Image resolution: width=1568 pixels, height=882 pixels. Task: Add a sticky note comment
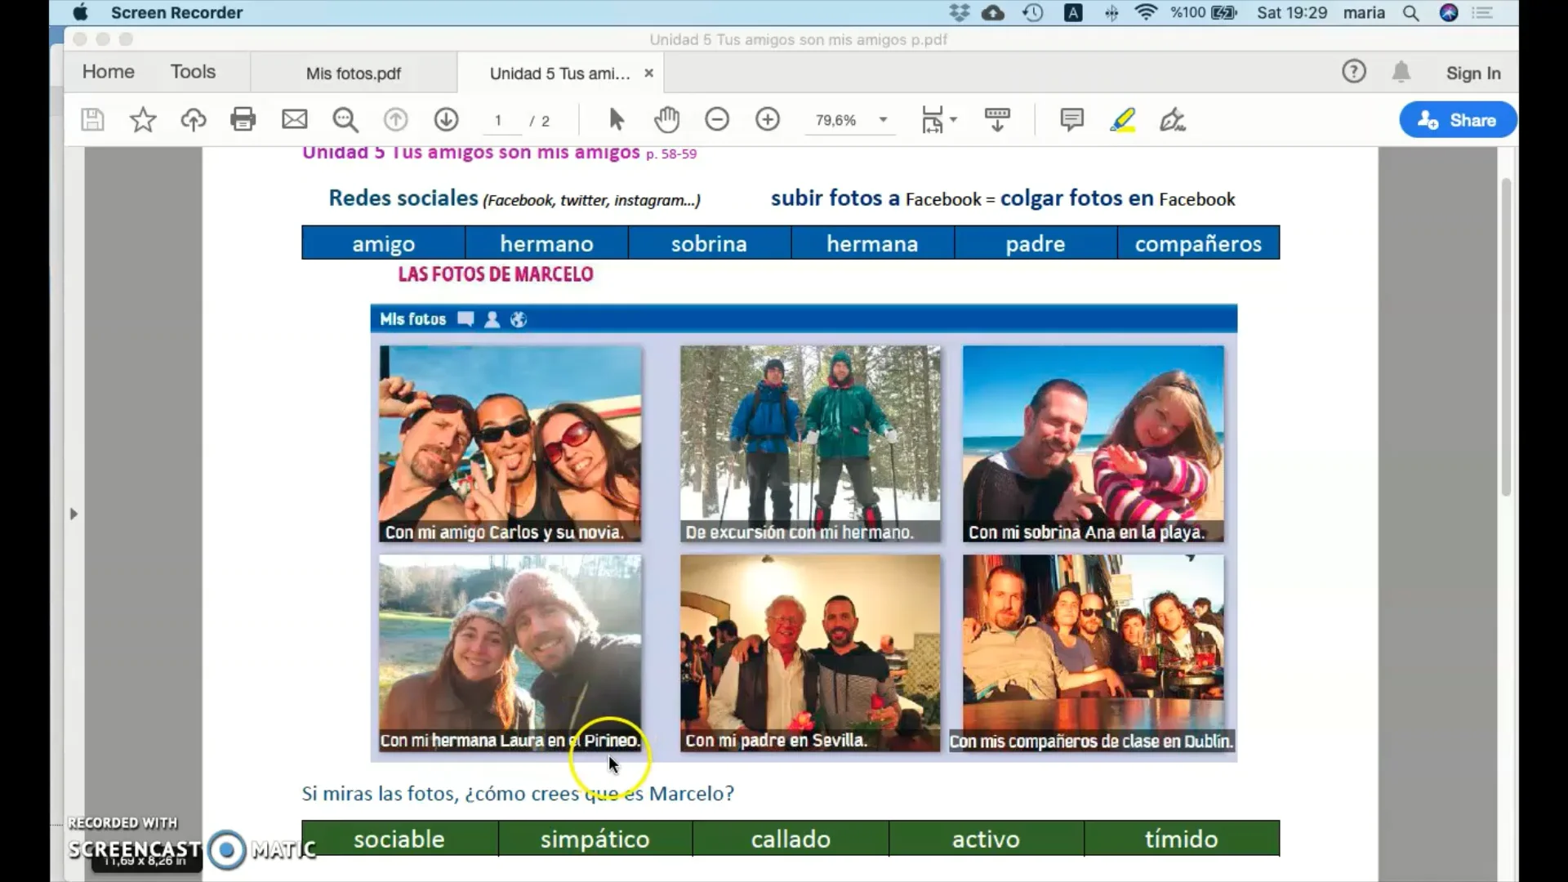tap(1071, 120)
